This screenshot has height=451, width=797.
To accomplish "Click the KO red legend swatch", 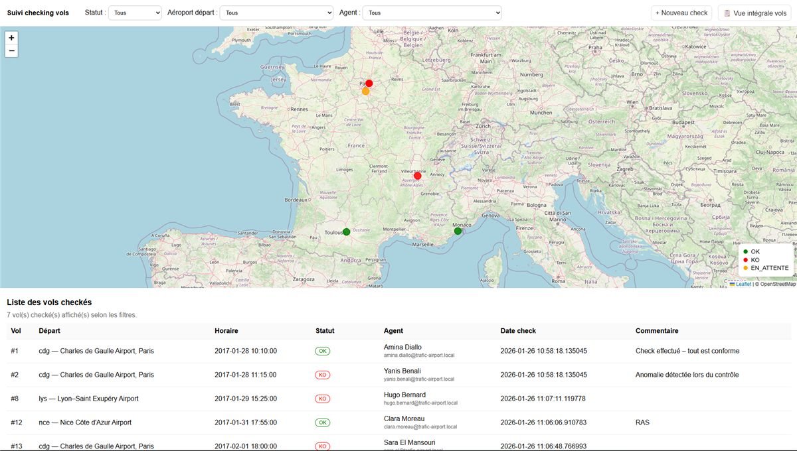I will pyautogui.click(x=746, y=260).
